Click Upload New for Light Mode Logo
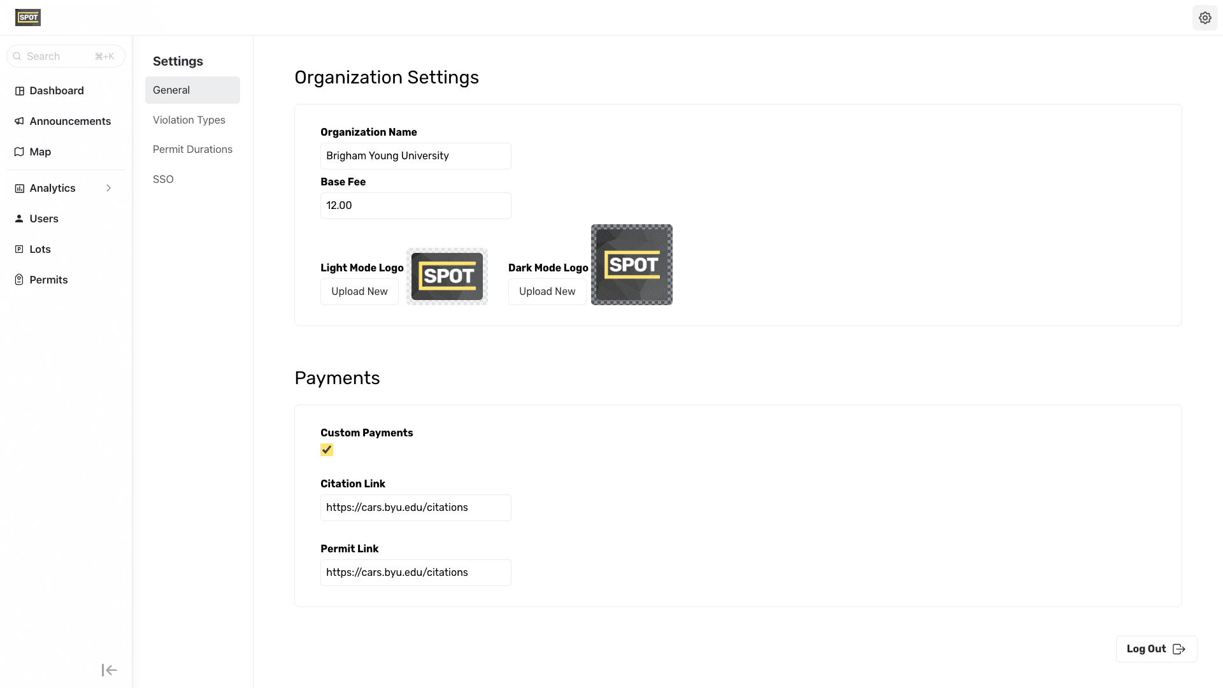 [359, 291]
